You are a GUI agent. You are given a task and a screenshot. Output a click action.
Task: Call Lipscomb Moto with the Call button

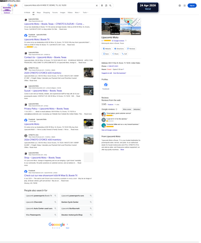pos(124,54)
